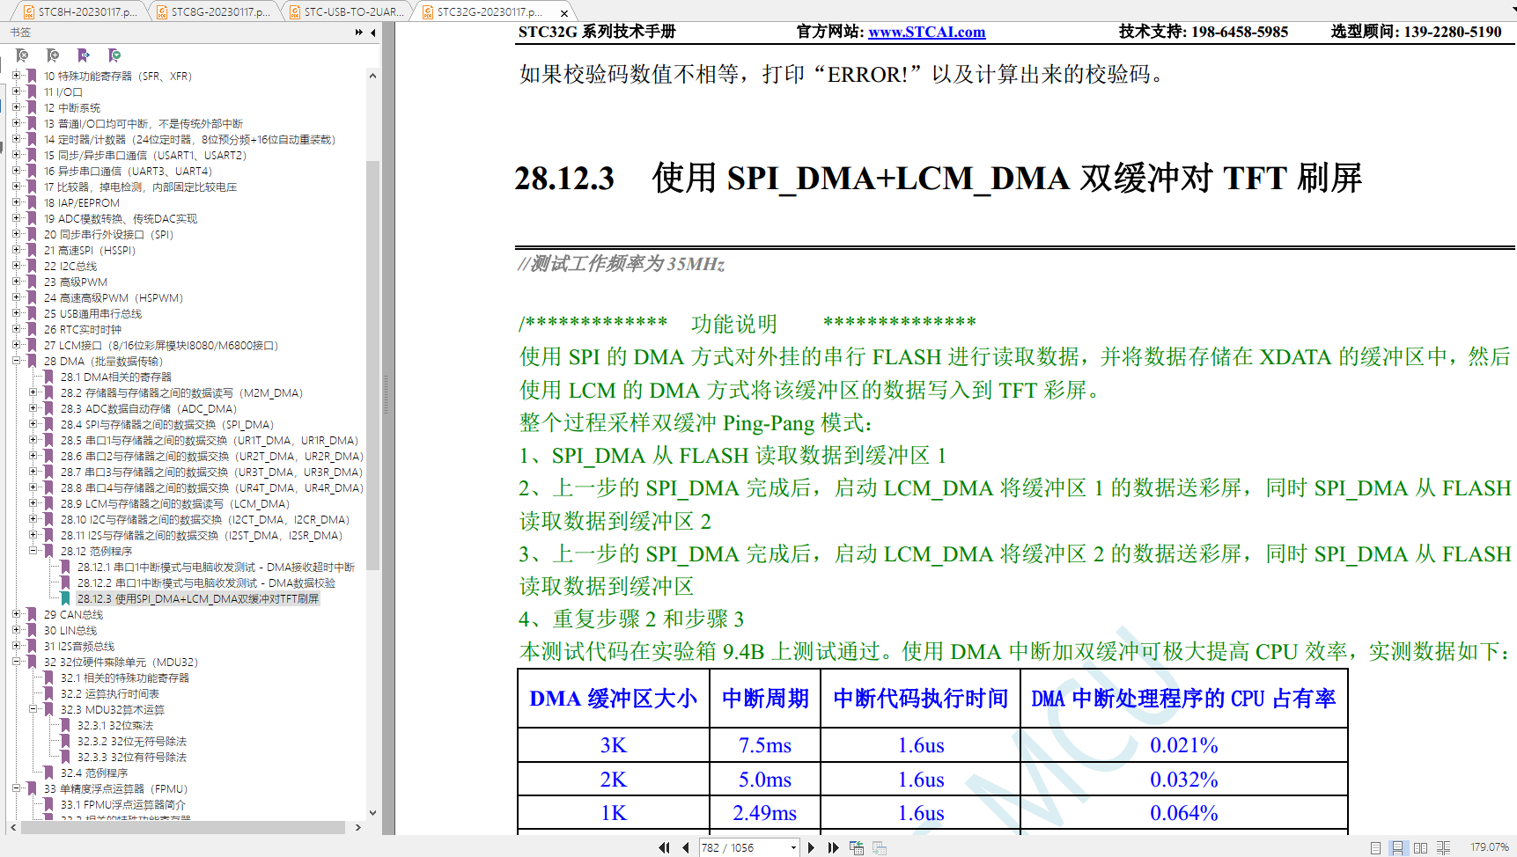Go to bookmark 20 同步串行外设接口 (SPI)
1517x857 pixels.
click(108, 235)
